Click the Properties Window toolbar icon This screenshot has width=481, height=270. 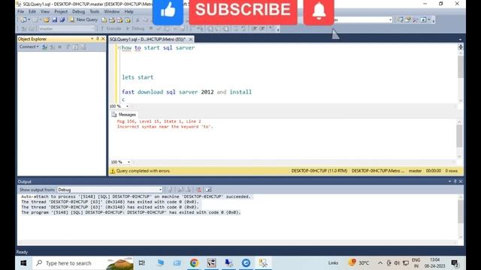pos(407,20)
